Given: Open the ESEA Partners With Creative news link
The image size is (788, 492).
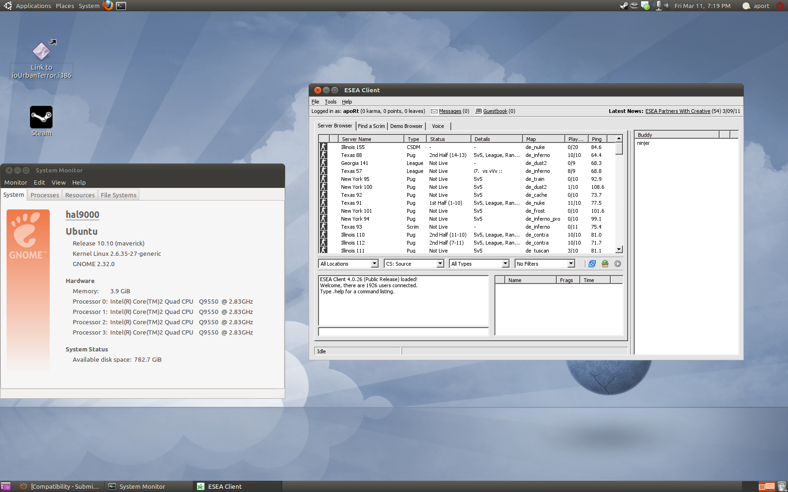Looking at the screenshot, I should (678, 112).
